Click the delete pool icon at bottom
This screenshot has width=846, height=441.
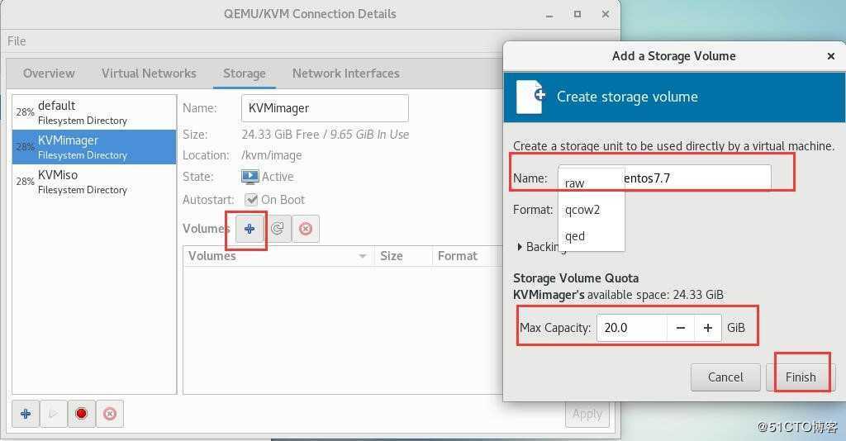pos(110,414)
